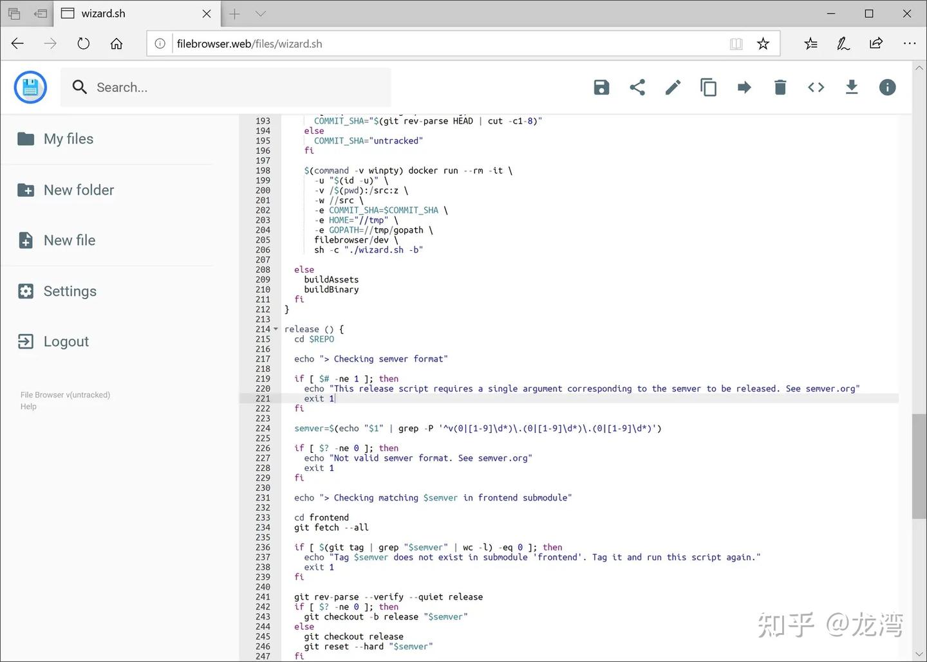The image size is (927, 662).
Task: Toggle favorite star for this page
Action: pos(763,43)
